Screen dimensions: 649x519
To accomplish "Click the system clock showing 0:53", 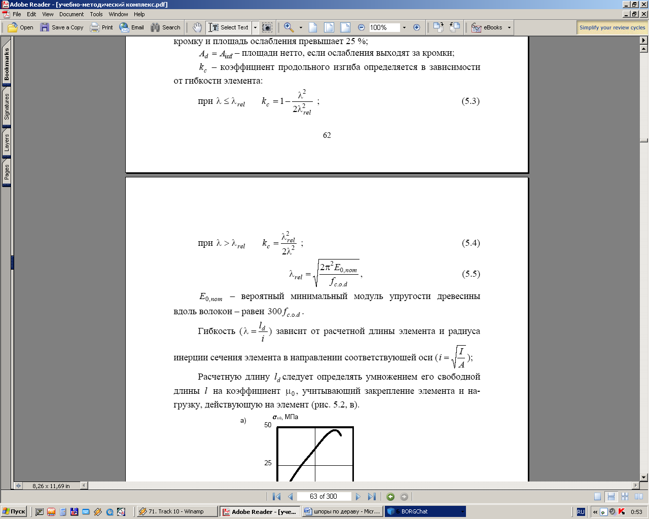I will tap(636, 512).
